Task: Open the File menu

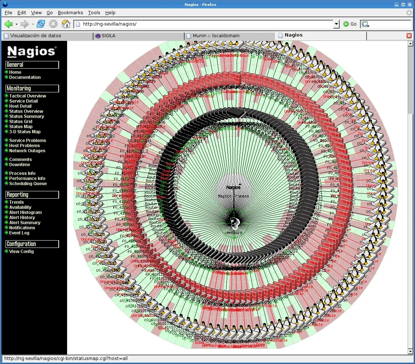Action: 8,13
